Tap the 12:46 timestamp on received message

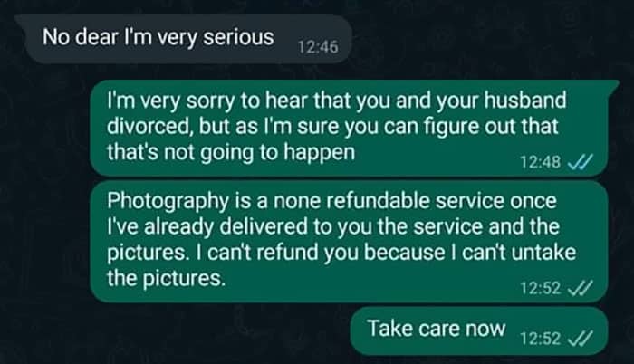click(318, 47)
